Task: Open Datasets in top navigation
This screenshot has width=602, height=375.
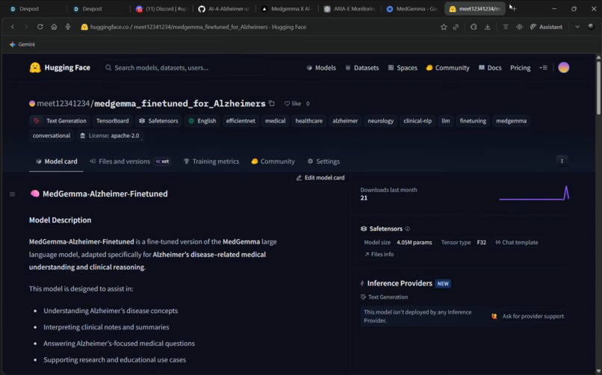Action: pyautogui.click(x=362, y=67)
